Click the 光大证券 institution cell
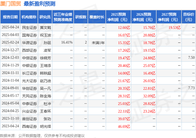This screenshot has width=196, height=138. coord(29,81)
